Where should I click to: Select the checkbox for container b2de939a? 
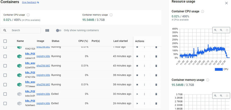pos(5,66)
